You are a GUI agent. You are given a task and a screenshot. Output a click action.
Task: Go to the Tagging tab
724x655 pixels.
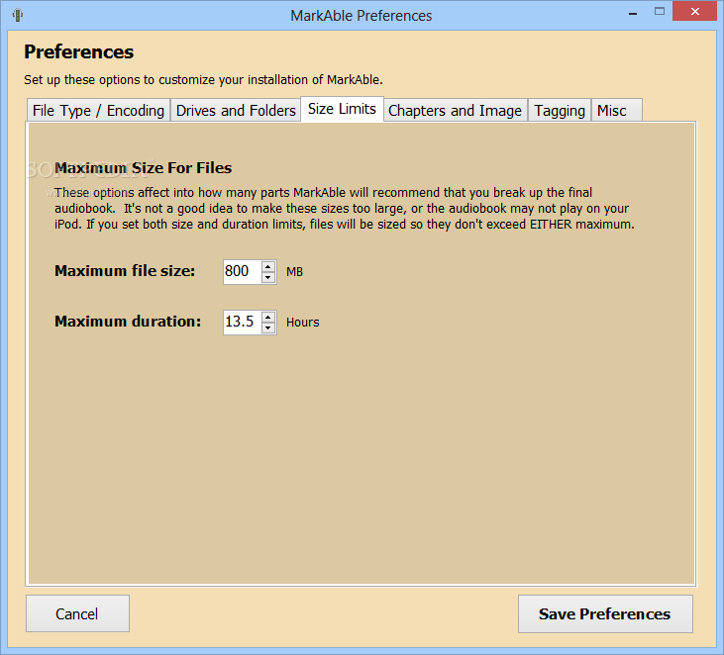560,110
